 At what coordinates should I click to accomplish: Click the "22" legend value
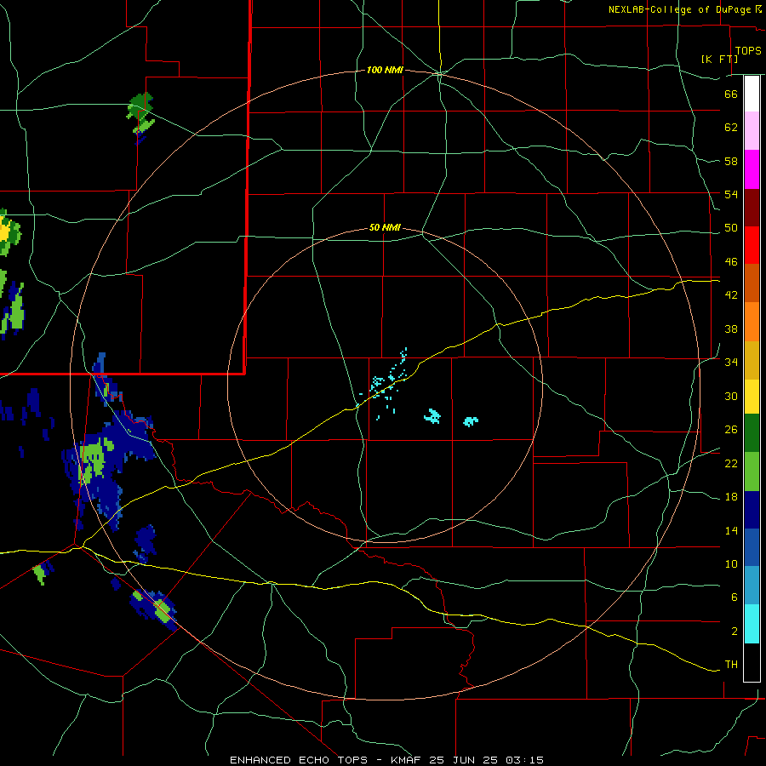tap(731, 464)
